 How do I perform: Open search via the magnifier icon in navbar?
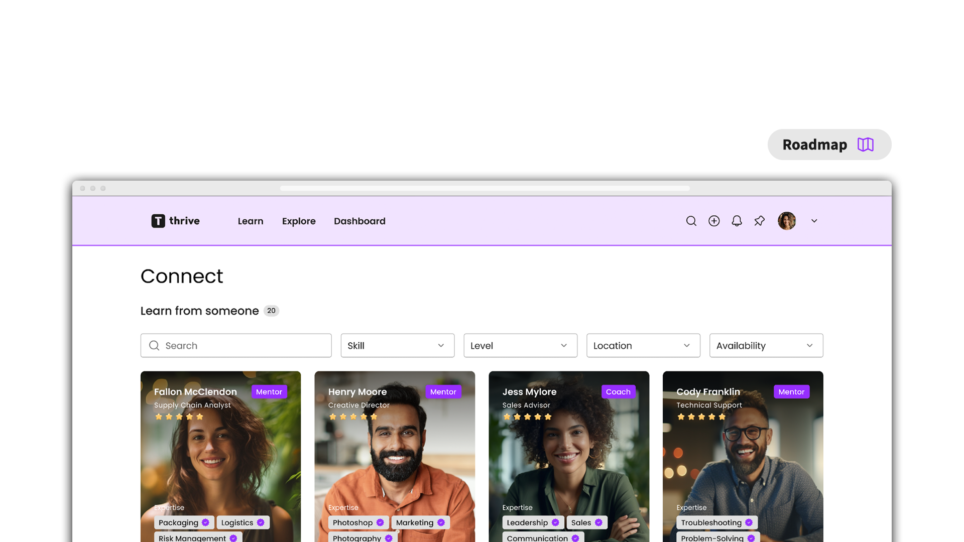point(691,221)
